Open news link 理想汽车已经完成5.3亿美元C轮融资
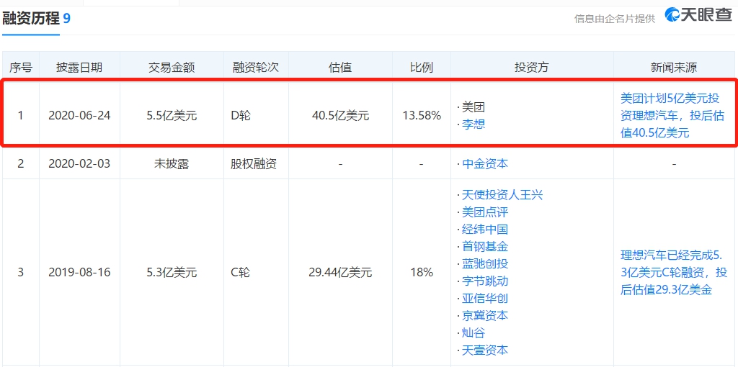 click(674, 273)
